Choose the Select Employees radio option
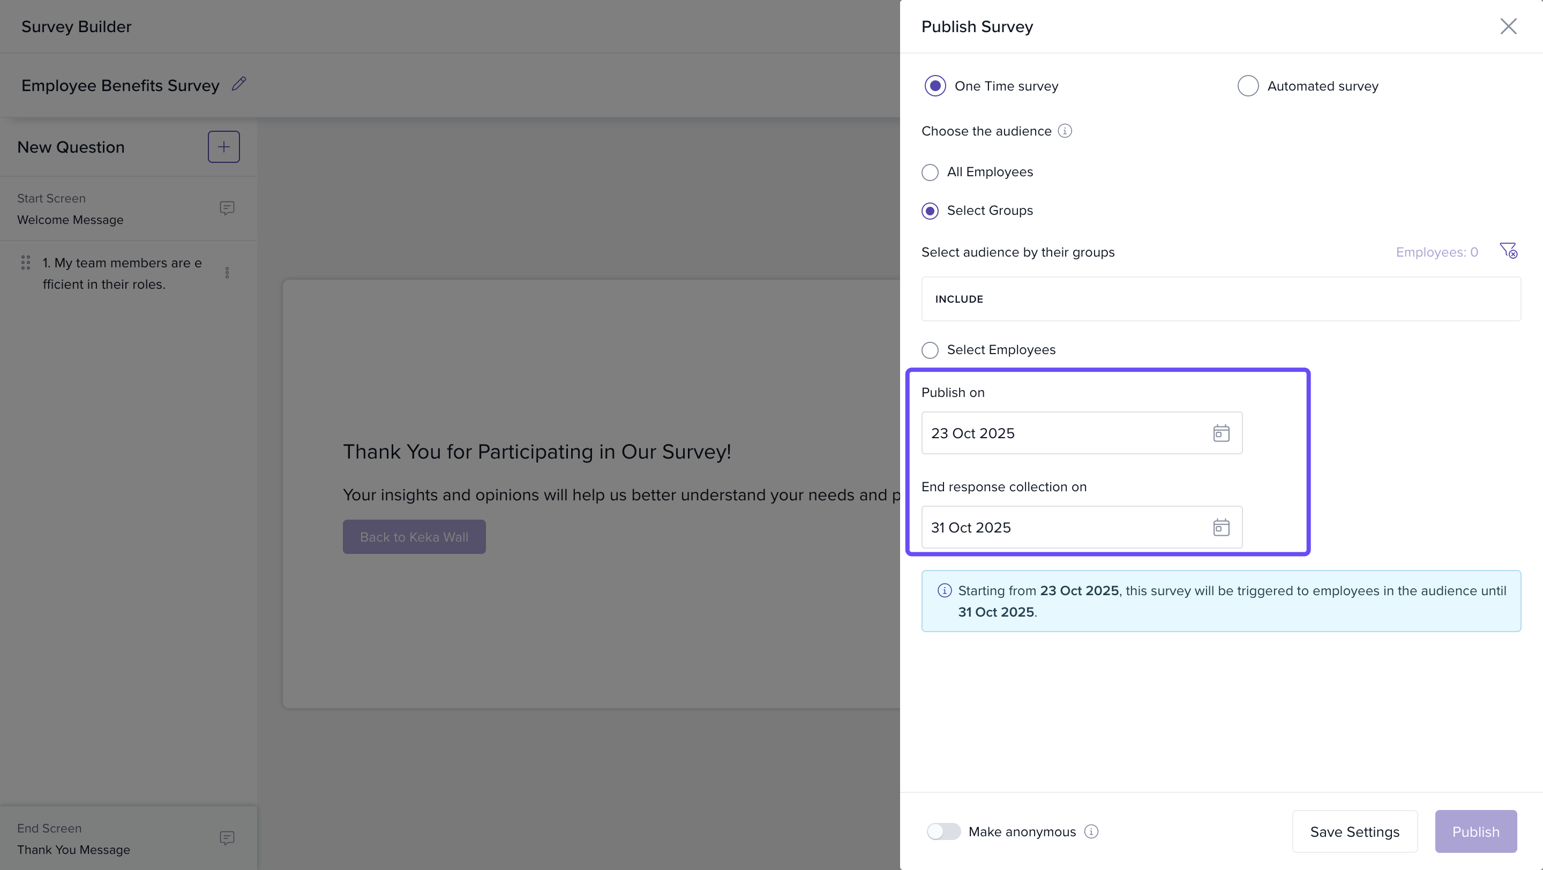 point(930,350)
